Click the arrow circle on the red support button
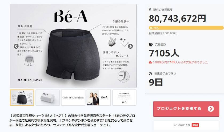This screenshot has width=224, height=132. click(x=211, y=109)
